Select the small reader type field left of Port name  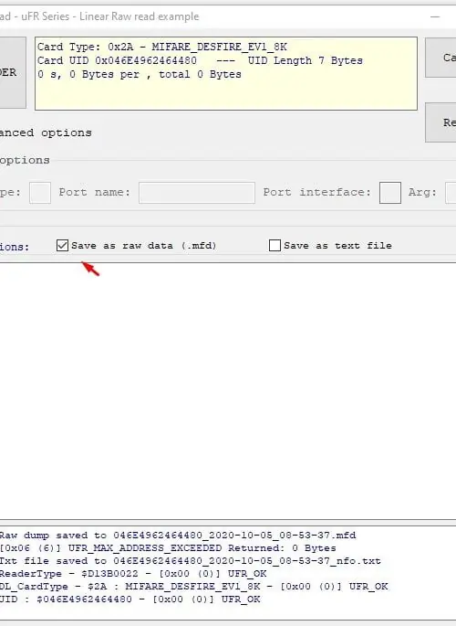coord(40,193)
